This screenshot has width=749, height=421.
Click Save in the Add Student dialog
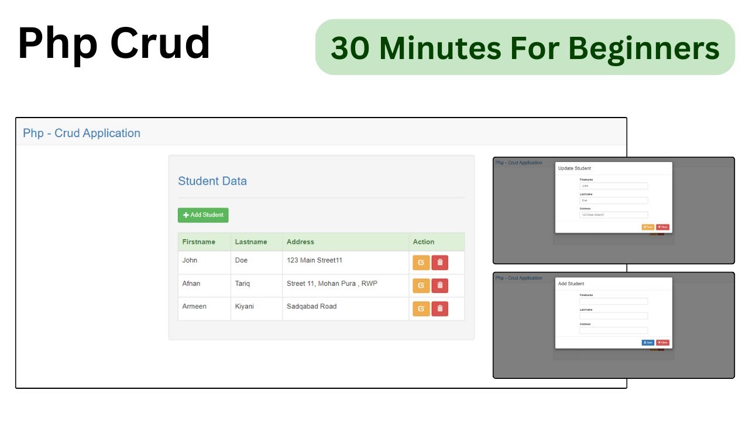(x=648, y=343)
